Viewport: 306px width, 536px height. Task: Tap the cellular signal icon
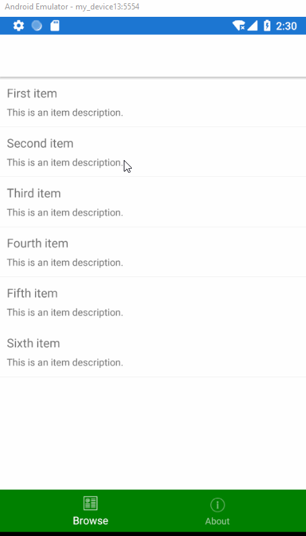252,26
